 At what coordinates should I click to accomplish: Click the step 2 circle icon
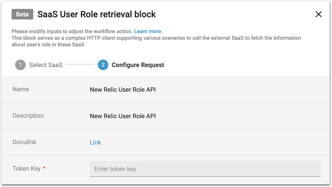(103, 65)
